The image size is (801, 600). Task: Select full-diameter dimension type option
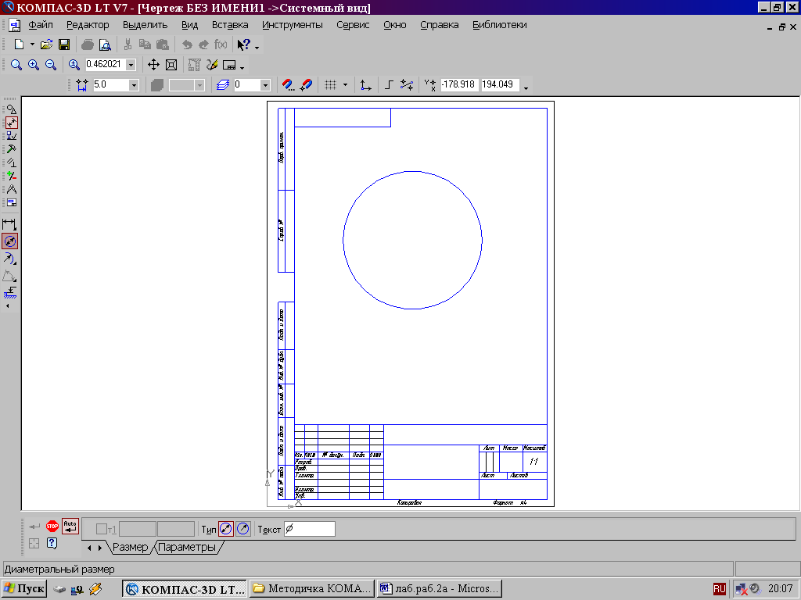pos(225,529)
